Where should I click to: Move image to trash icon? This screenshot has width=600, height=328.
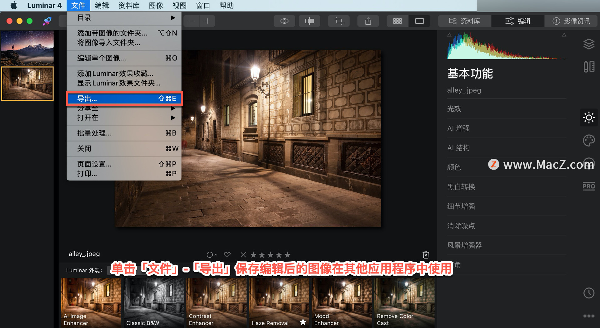pos(426,255)
